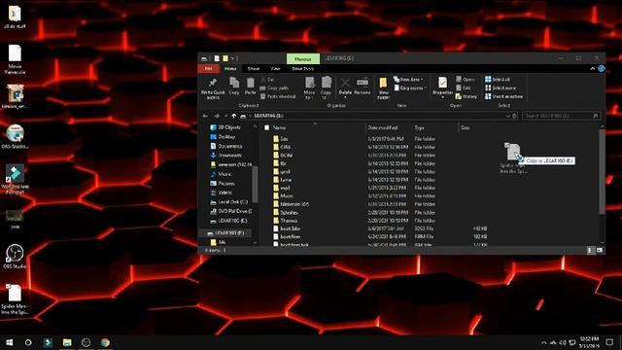The image size is (622, 350).
Task: Select Local Disk (C:) in navigation pane
Action: [x=232, y=202]
